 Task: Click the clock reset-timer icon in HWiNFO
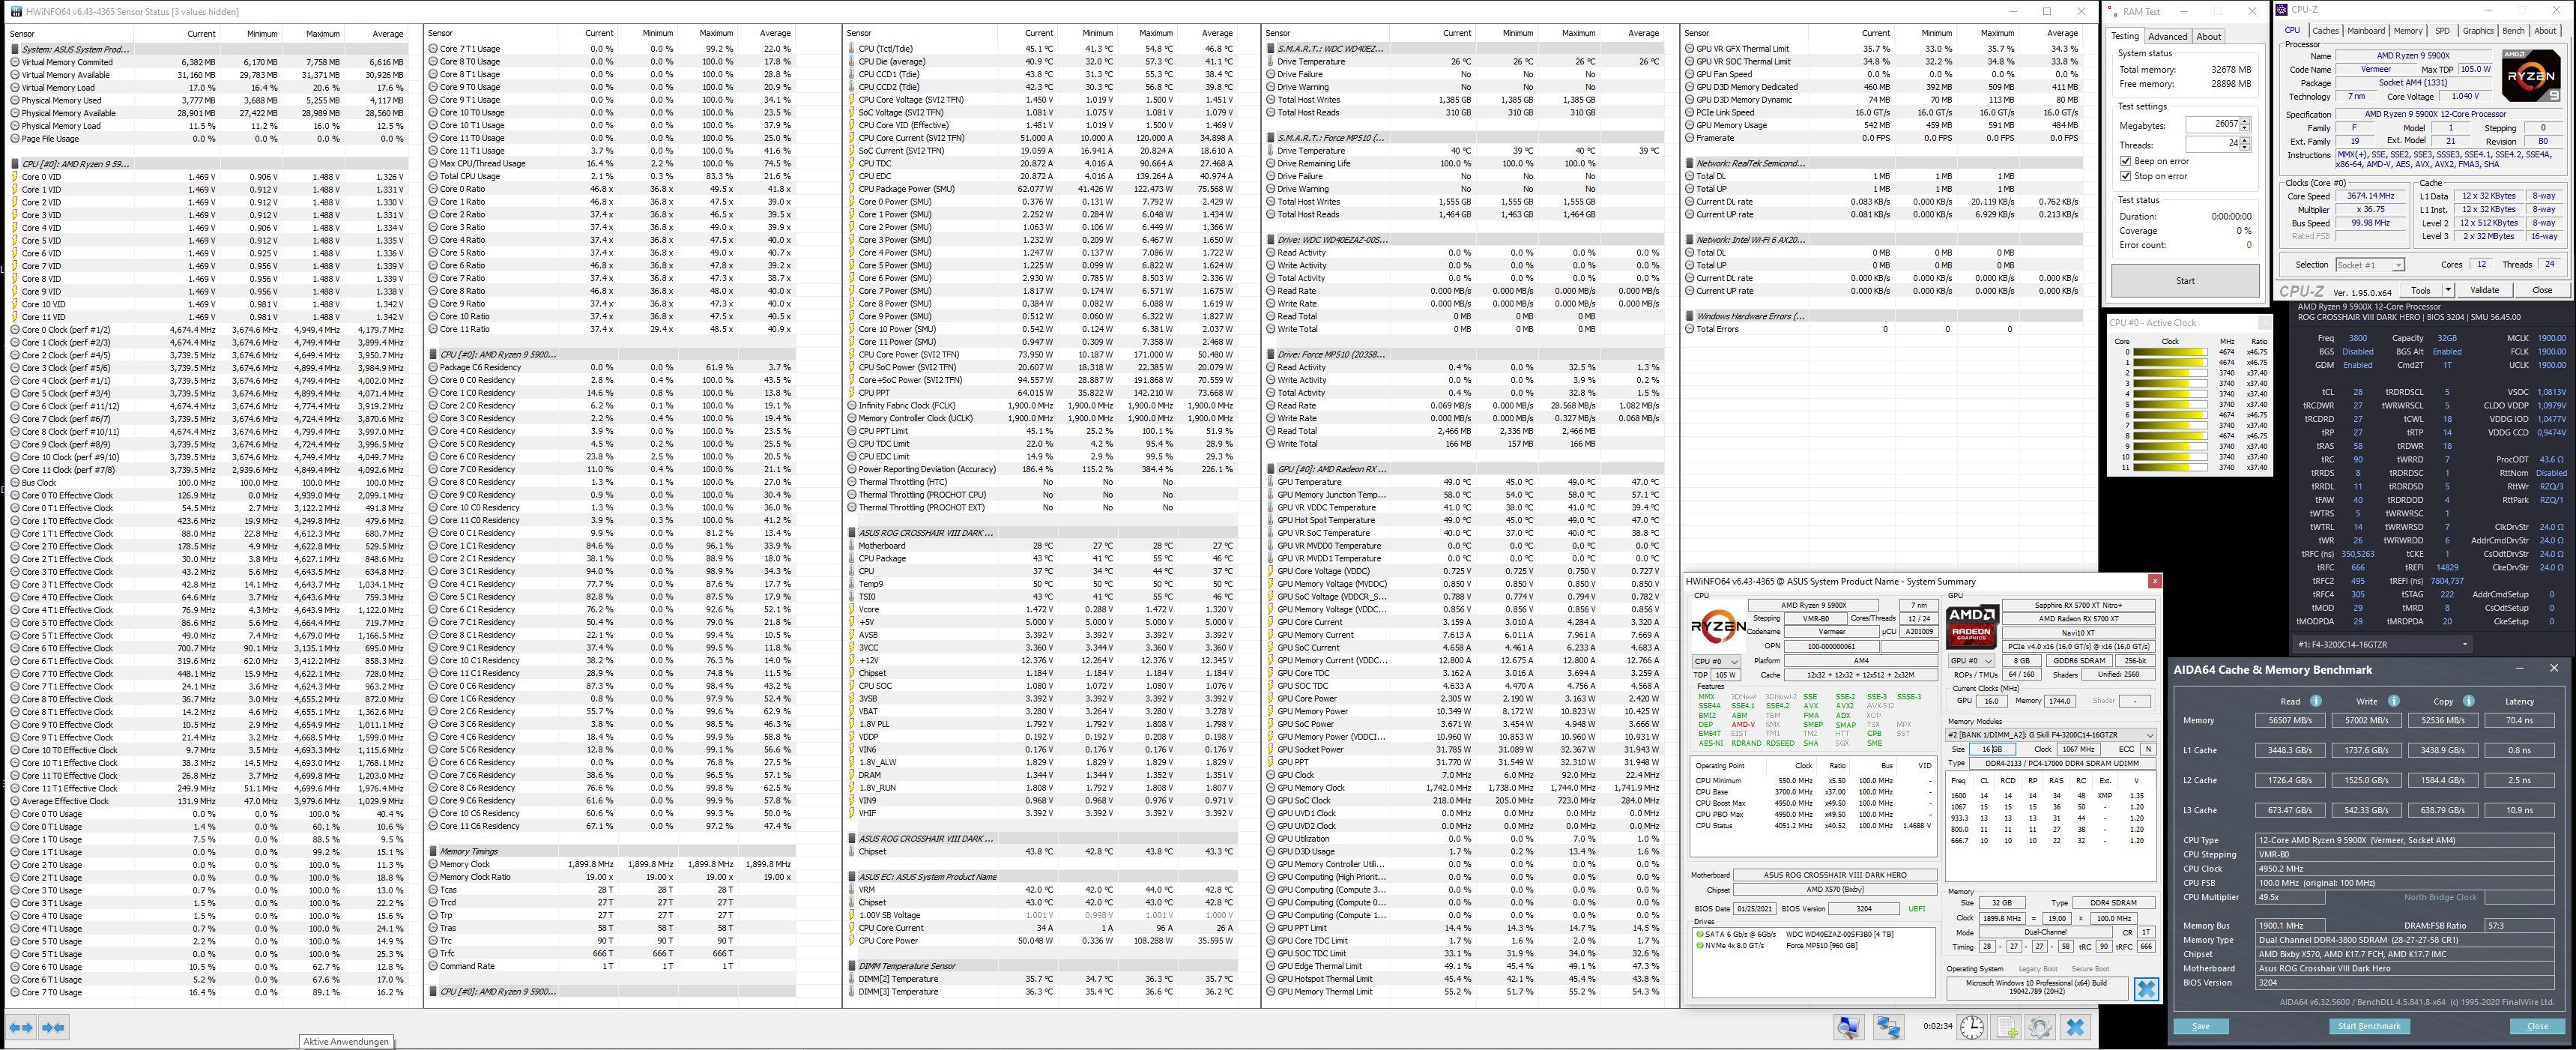click(1971, 1027)
